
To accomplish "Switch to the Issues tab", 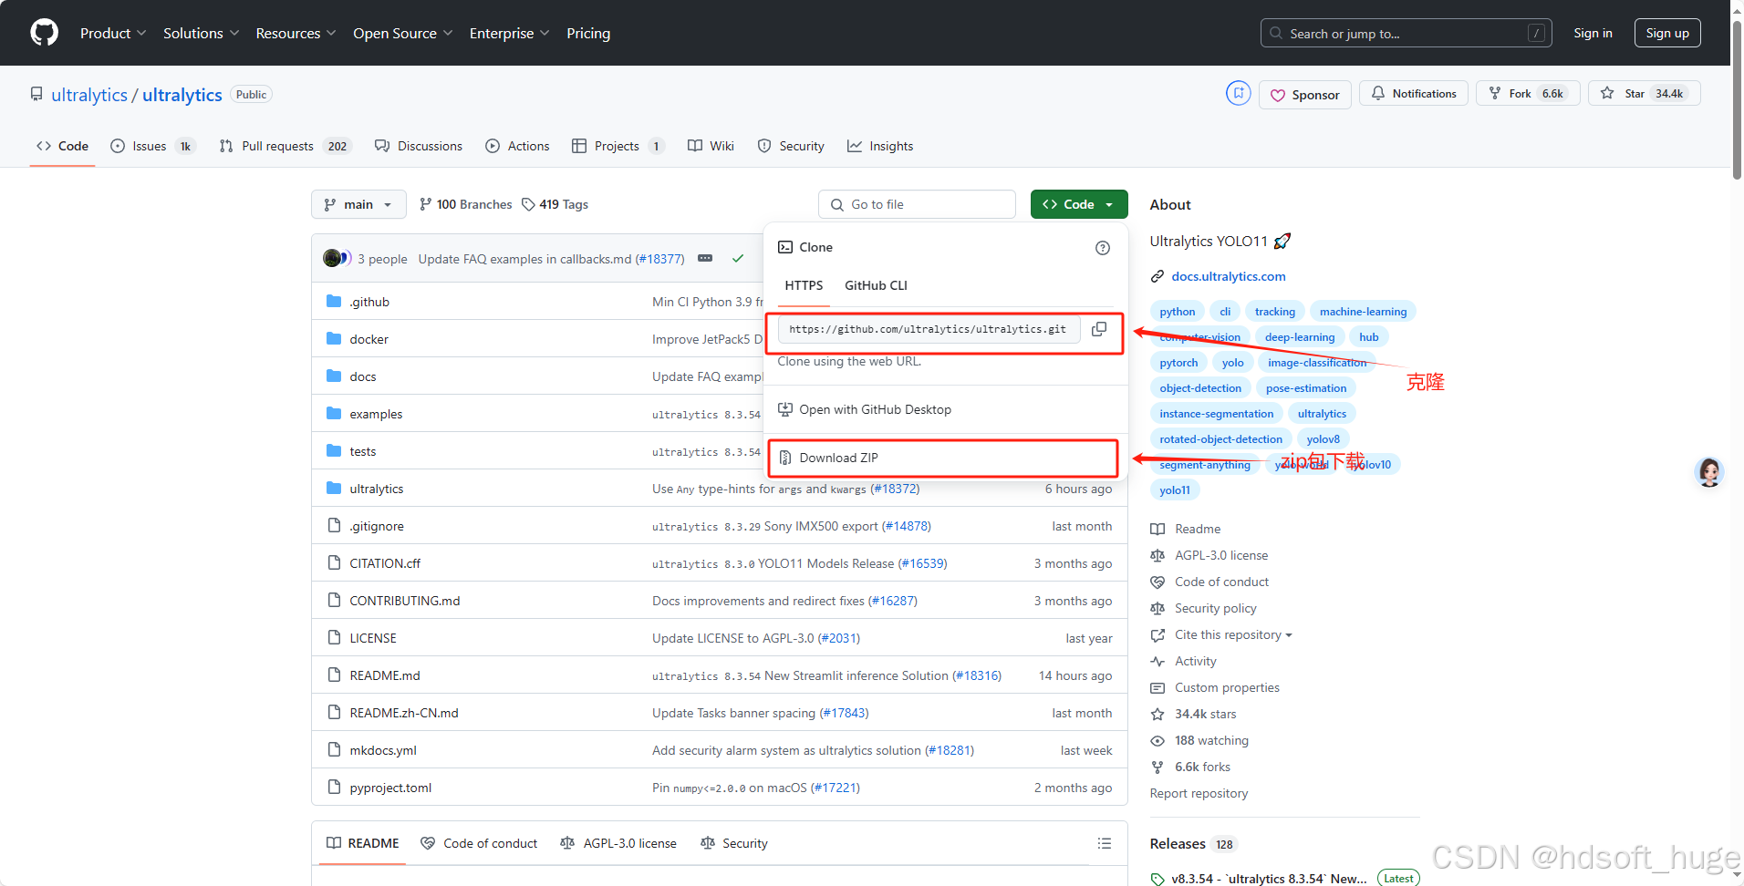I will point(153,146).
